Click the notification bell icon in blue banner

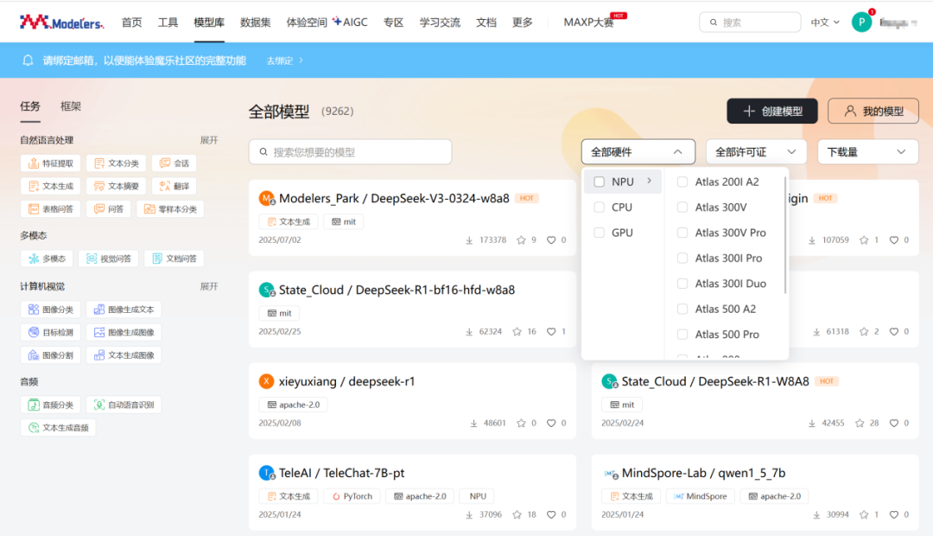pyautogui.click(x=28, y=61)
